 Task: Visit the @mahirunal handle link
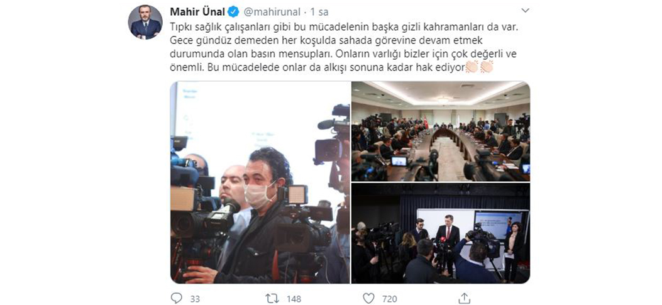(x=272, y=12)
